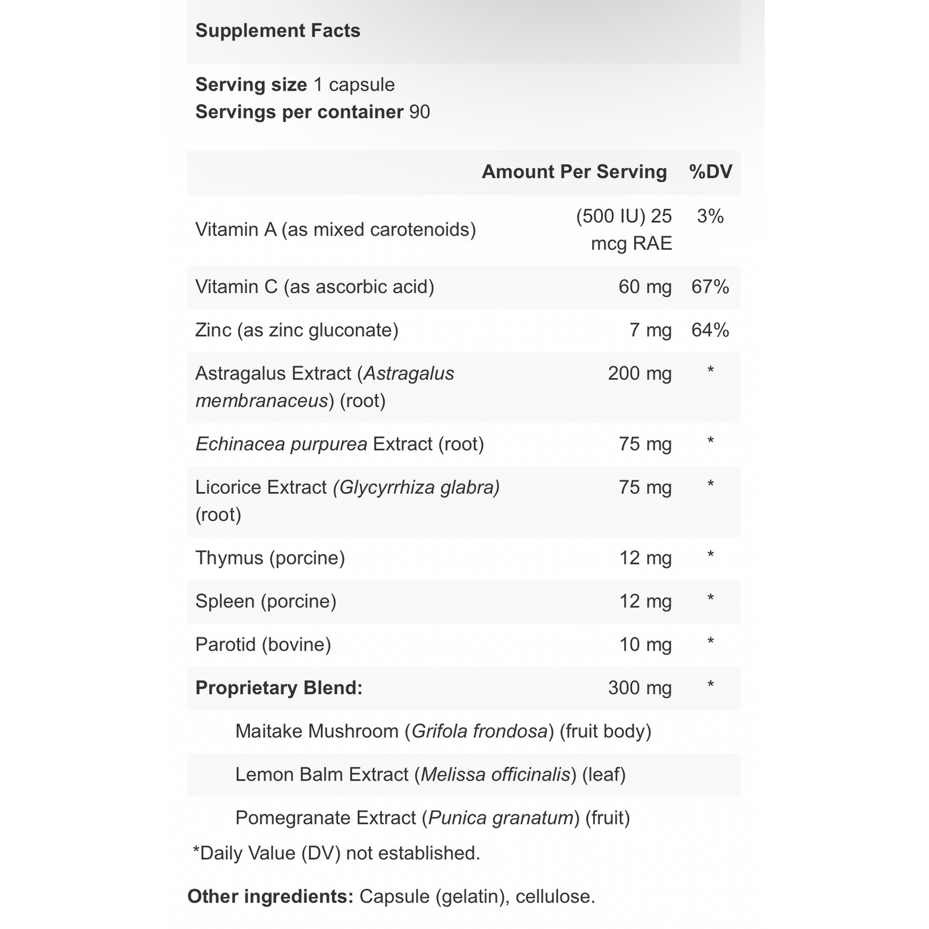
Task: Click the Amount Per Serving column header
Action: point(574,172)
